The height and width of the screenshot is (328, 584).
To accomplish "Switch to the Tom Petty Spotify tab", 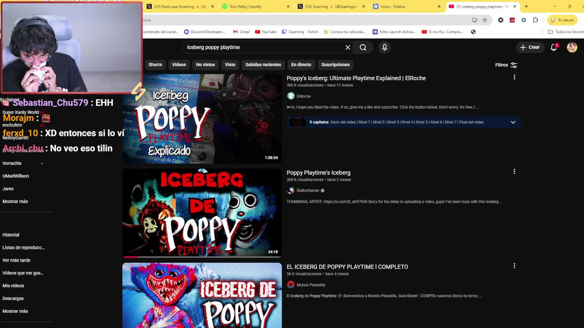I will pos(255,6).
